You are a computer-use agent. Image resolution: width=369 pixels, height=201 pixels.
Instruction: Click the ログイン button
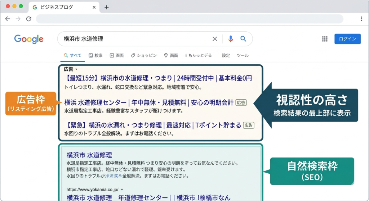[x=347, y=39]
